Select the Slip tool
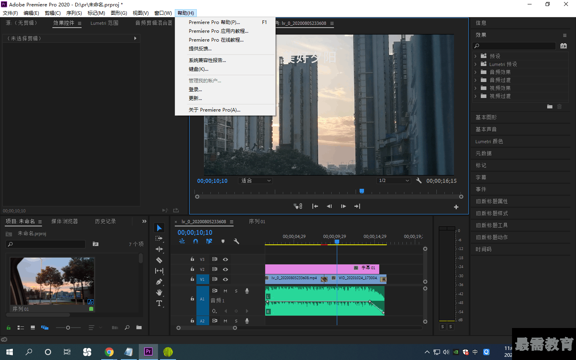 (x=159, y=271)
